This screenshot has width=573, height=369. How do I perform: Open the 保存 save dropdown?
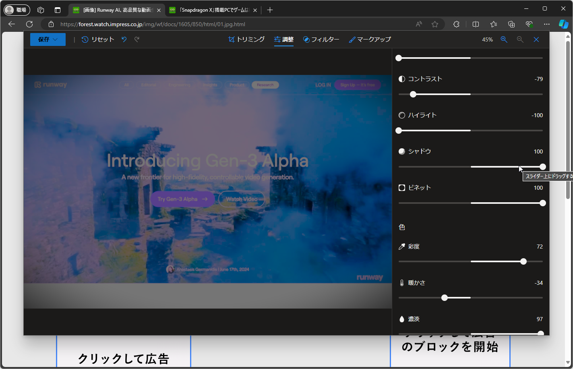point(48,39)
